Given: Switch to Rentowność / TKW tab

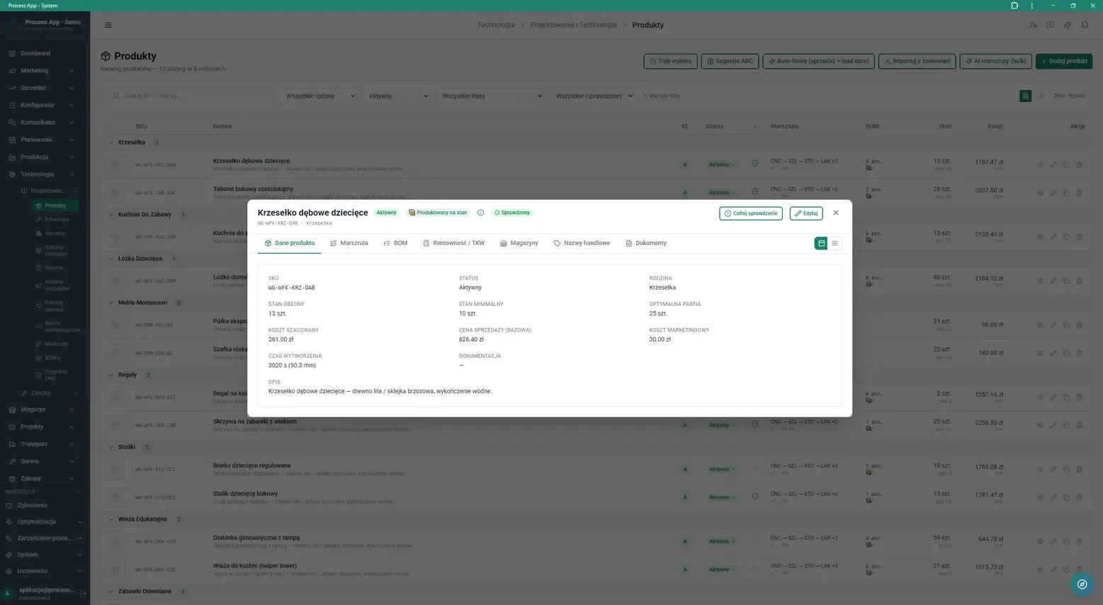Looking at the screenshot, I should [x=454, y=243].
